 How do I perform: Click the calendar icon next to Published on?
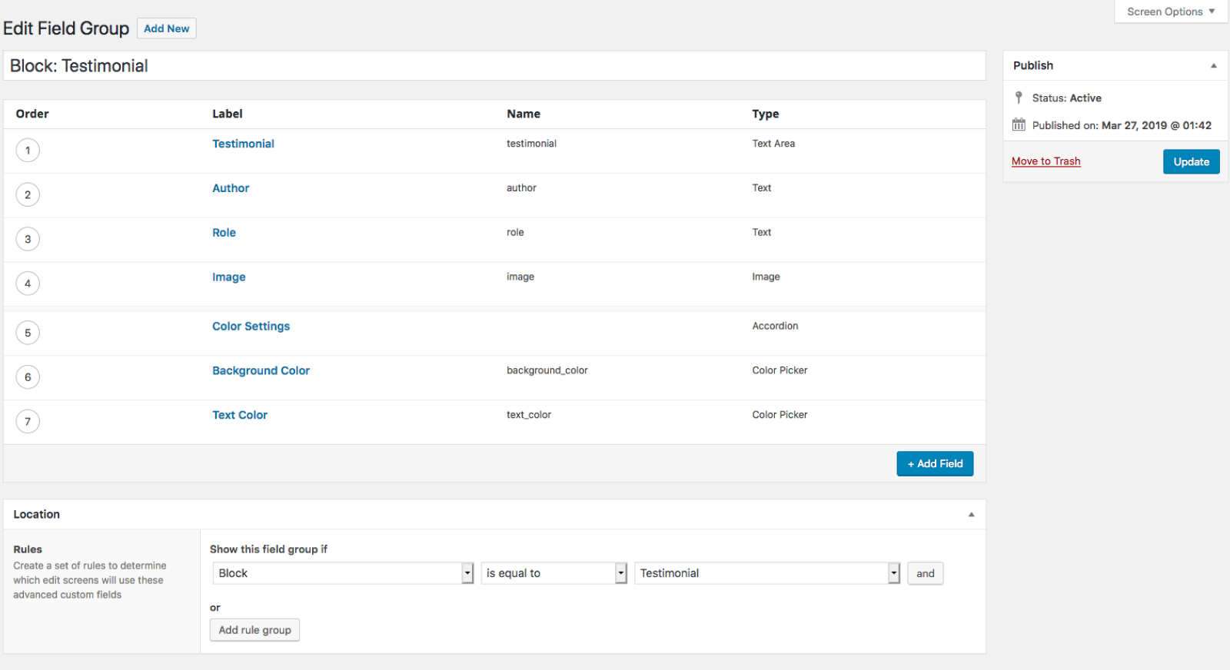[x=1019, y=124]
